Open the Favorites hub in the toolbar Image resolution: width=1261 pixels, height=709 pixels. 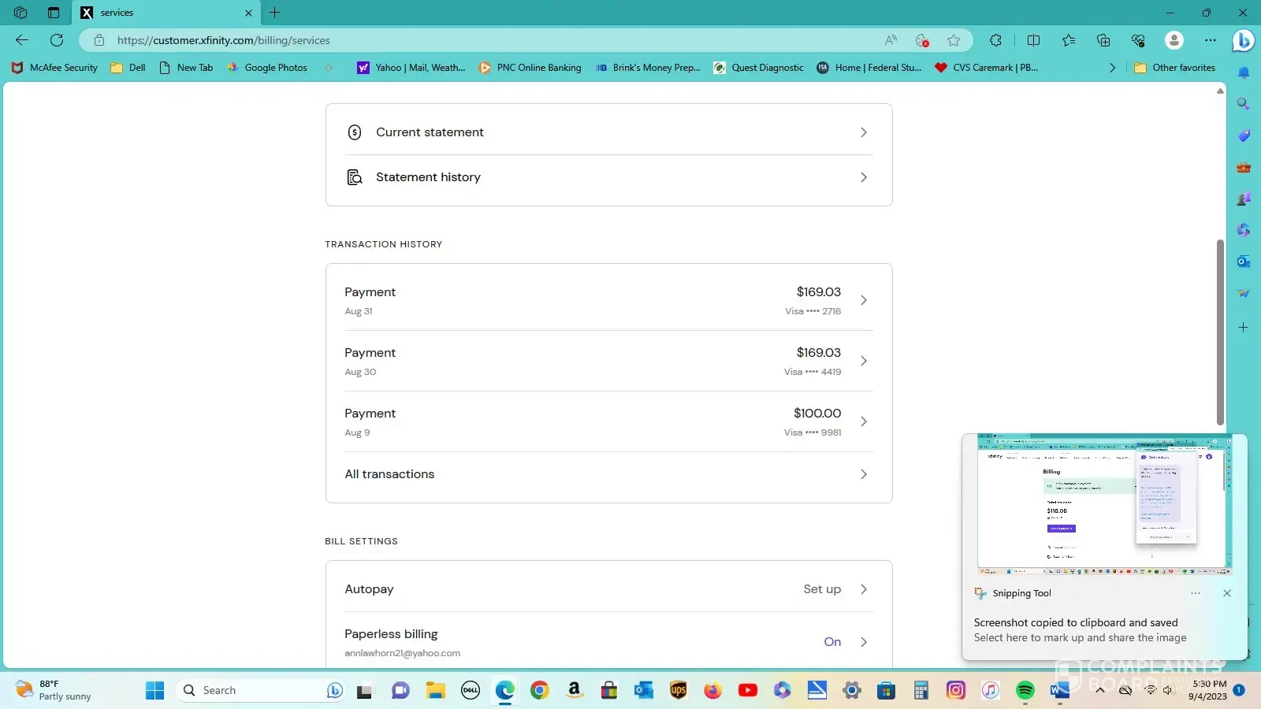click(1069, 40)
